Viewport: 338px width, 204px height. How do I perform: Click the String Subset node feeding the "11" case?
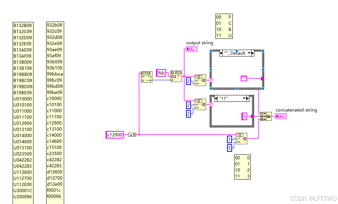pyautogui.click(x=200, y=104)
